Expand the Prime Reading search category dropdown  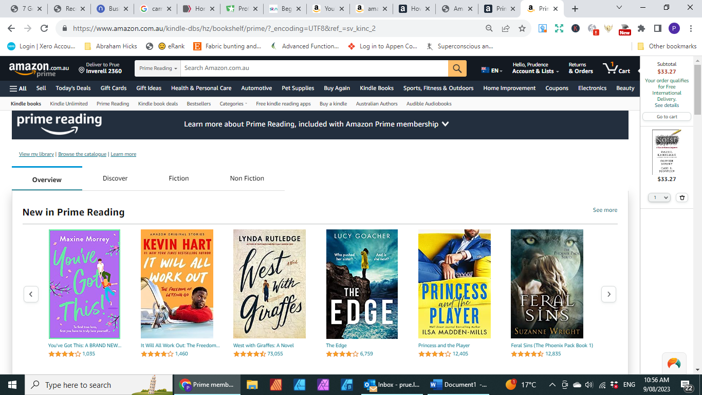(158, 68)
